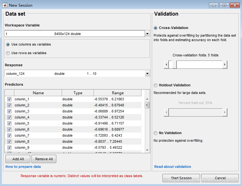The height and width of the screenshot is (186, 242).
Task: Click the MATLAB logo icon in title bar
Action: pyautogui.click(x=5, y=5)
